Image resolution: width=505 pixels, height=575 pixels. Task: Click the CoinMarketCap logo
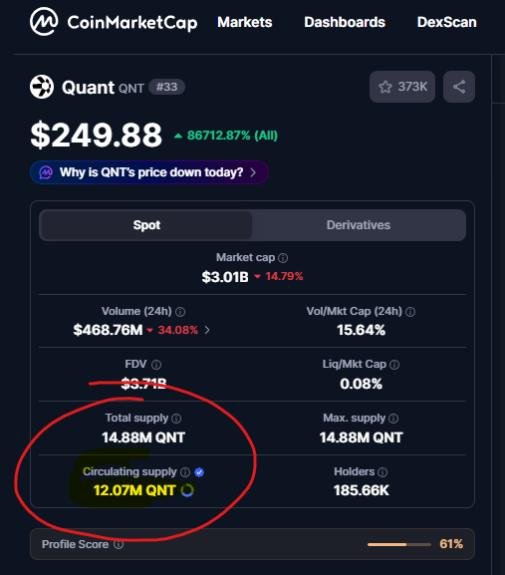coord(114,22)
